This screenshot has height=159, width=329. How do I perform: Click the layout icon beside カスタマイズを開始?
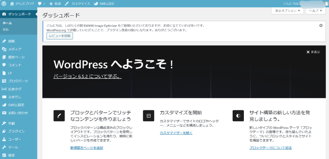(148, 116)
